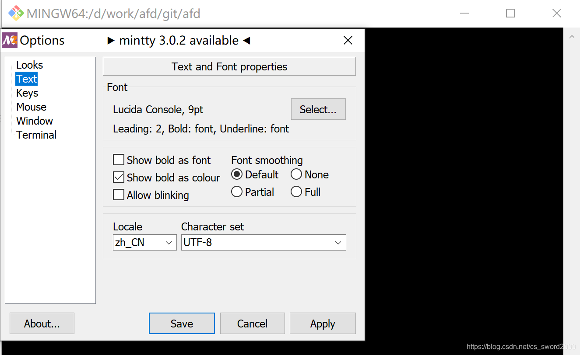Click the Leading: 2, Bold: font line

[x=201, y=129]
